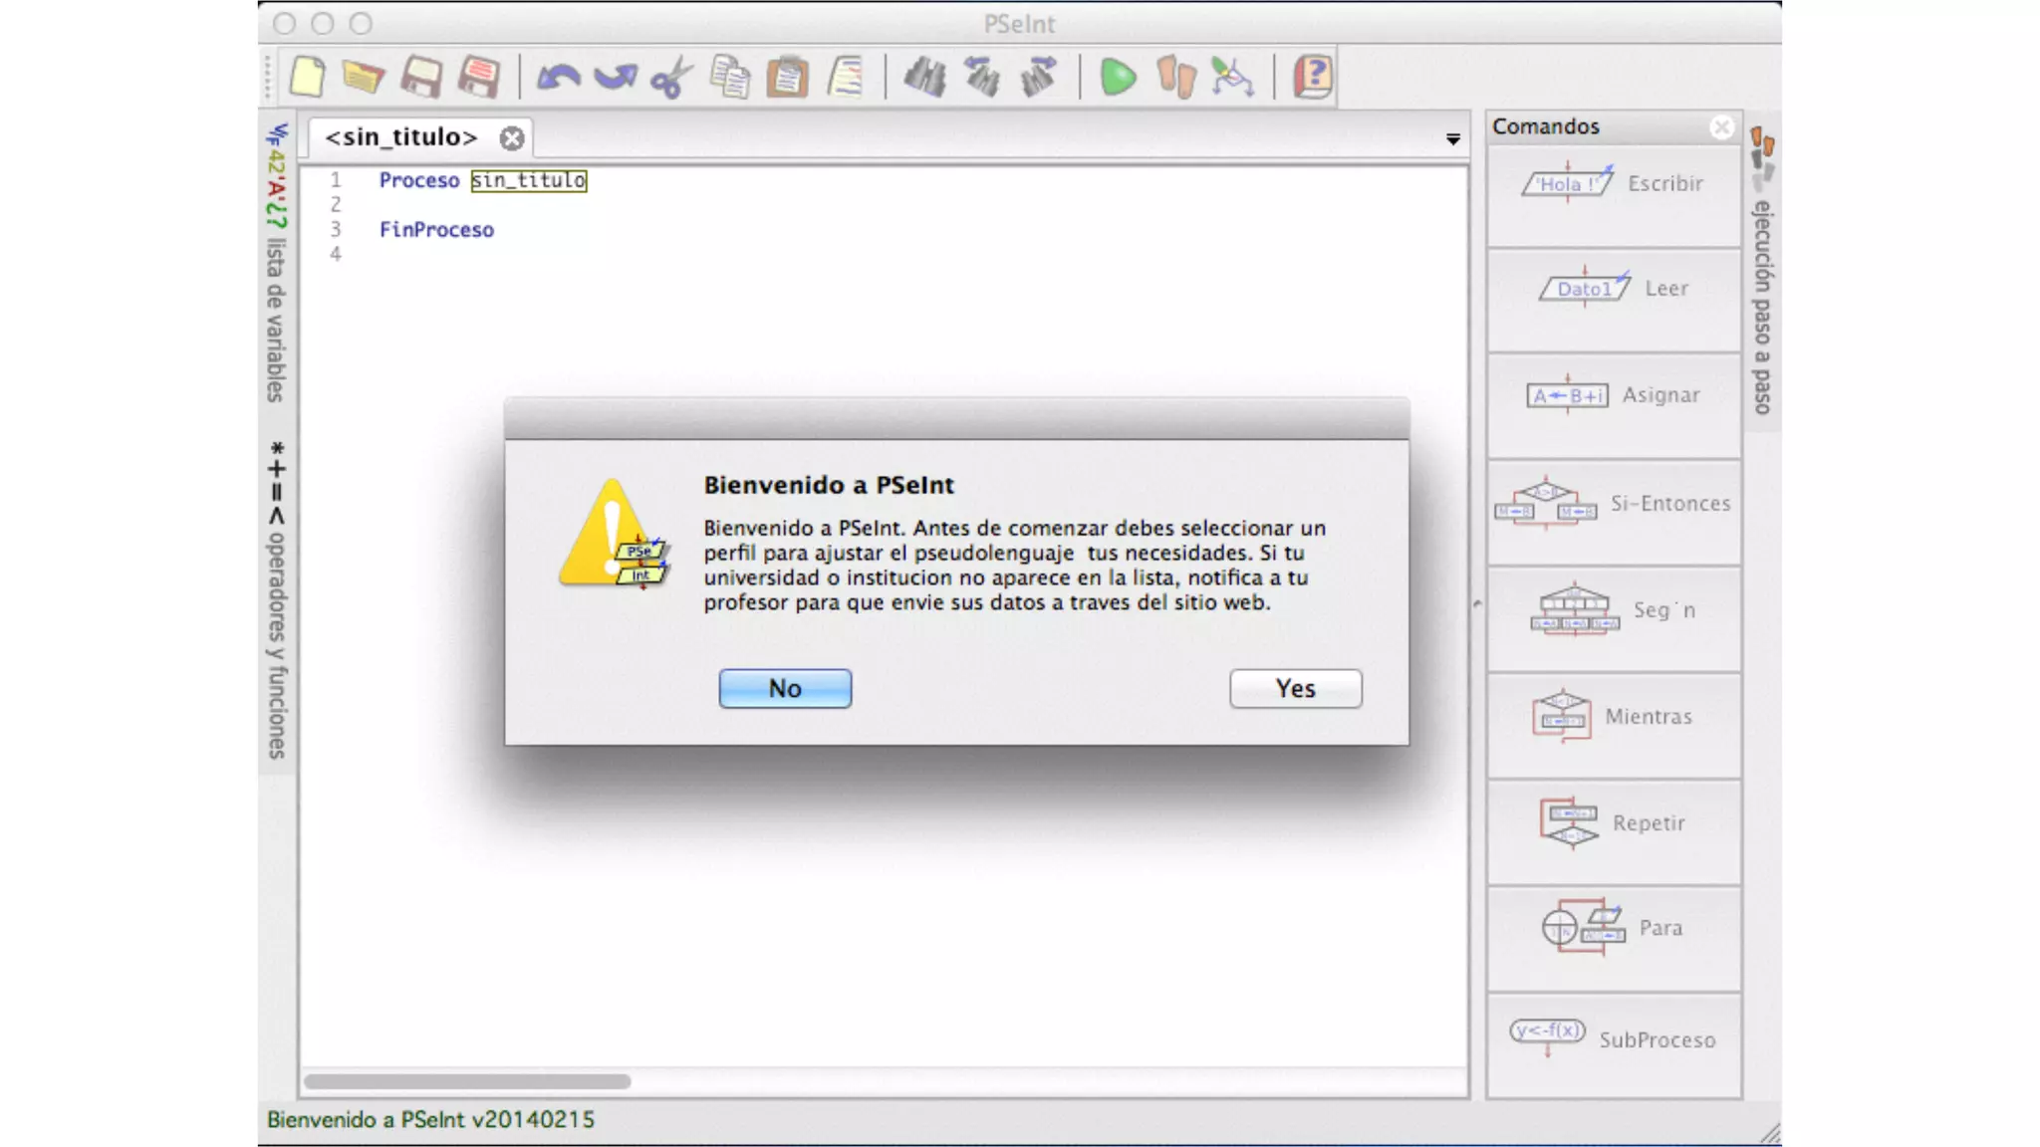Run the algorithm with green play icon
Viewport: 2040px width, 1147px height.
pos(1118,77)
